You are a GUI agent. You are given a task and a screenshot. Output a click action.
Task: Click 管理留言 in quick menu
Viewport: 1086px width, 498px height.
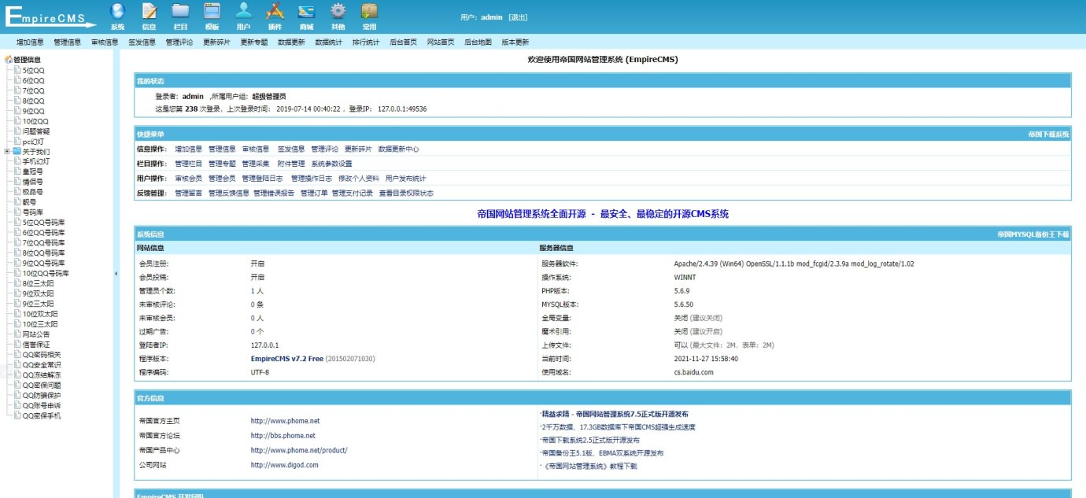click(188, 194)
